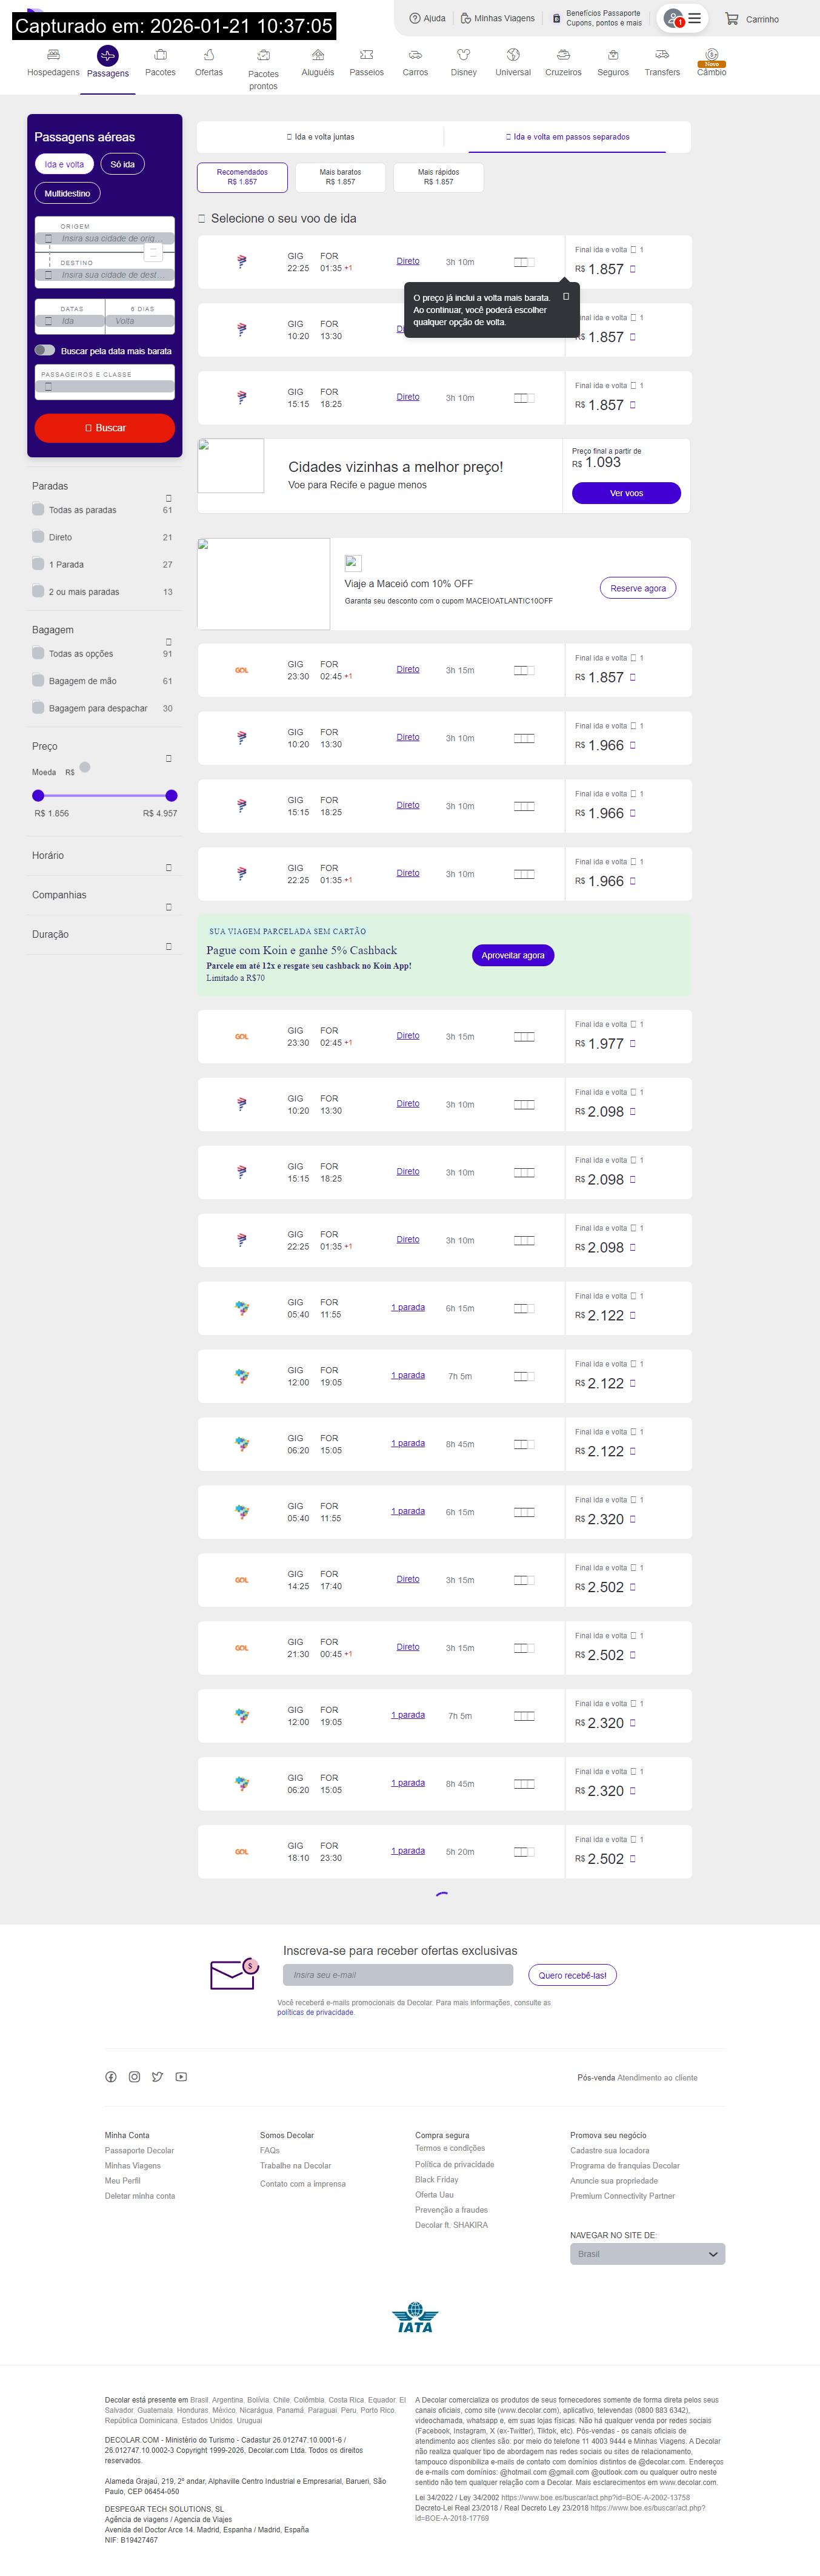Click the Carrinho shopping cart icon
The width and height of the screenshot is (820, 2576).
(732, 19)
